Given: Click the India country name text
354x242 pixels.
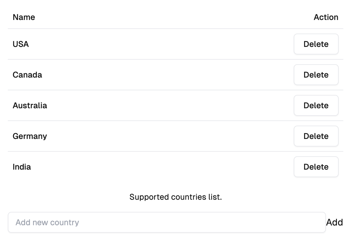Looking at the screenshot, I should coord(22,167).
